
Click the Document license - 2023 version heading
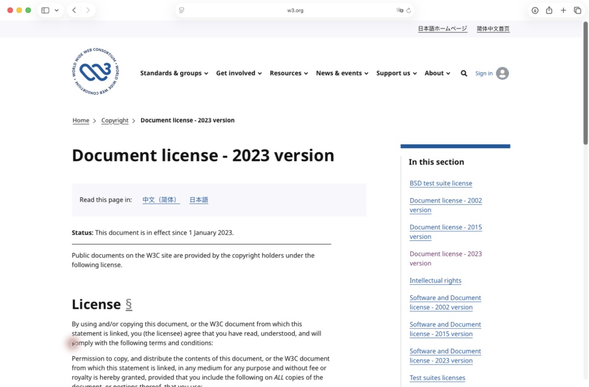click(203, 155)
